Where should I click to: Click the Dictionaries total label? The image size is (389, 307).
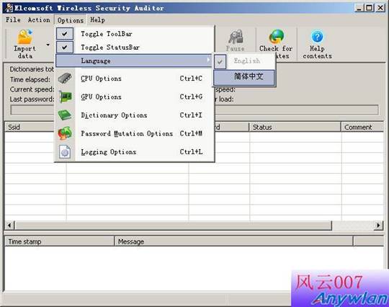(x=32, y=69)
